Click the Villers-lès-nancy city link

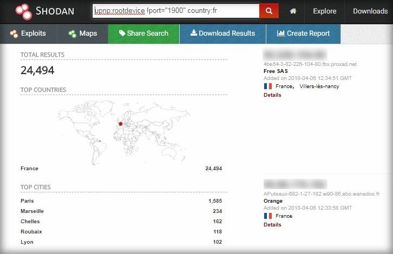(x=319, y=86)
